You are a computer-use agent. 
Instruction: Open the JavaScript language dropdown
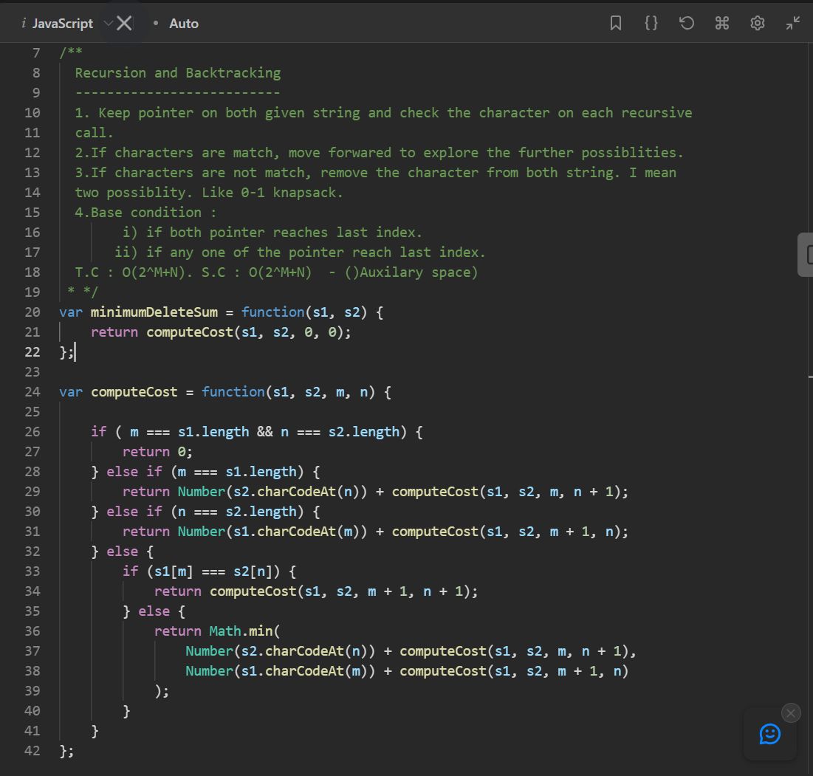(63, 24)
